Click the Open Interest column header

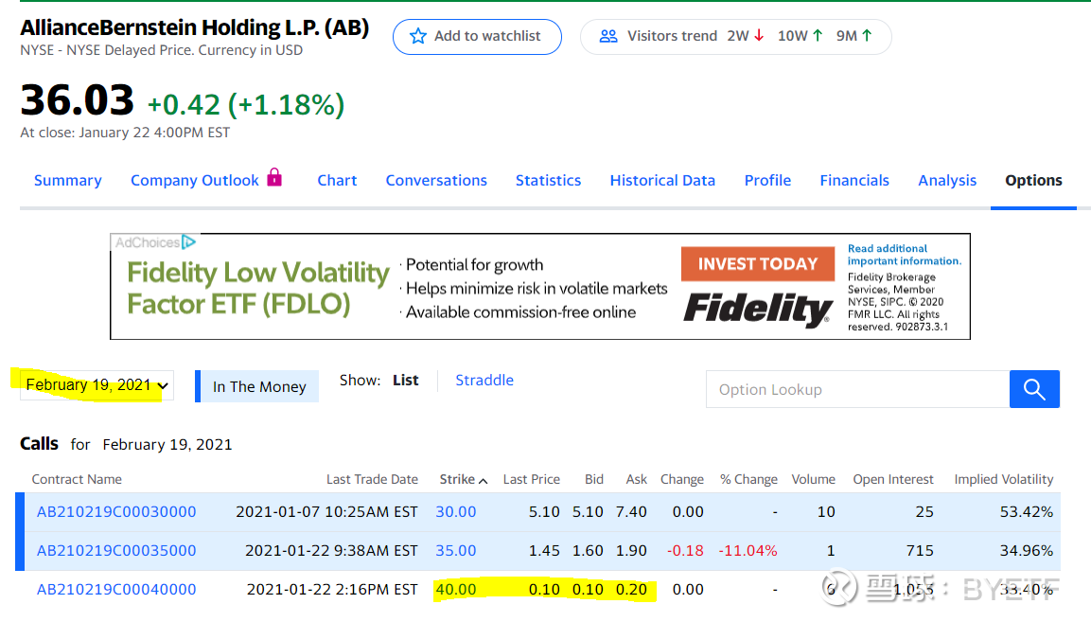tap(893, 479)
